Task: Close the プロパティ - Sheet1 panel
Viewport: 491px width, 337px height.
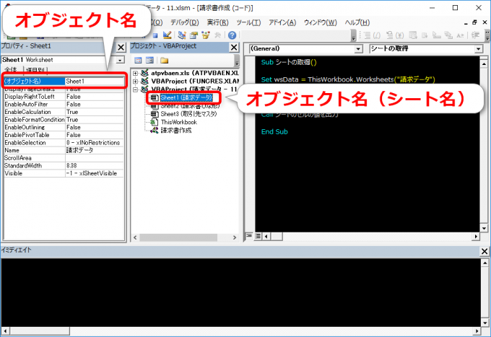Action: click(121, 48)
